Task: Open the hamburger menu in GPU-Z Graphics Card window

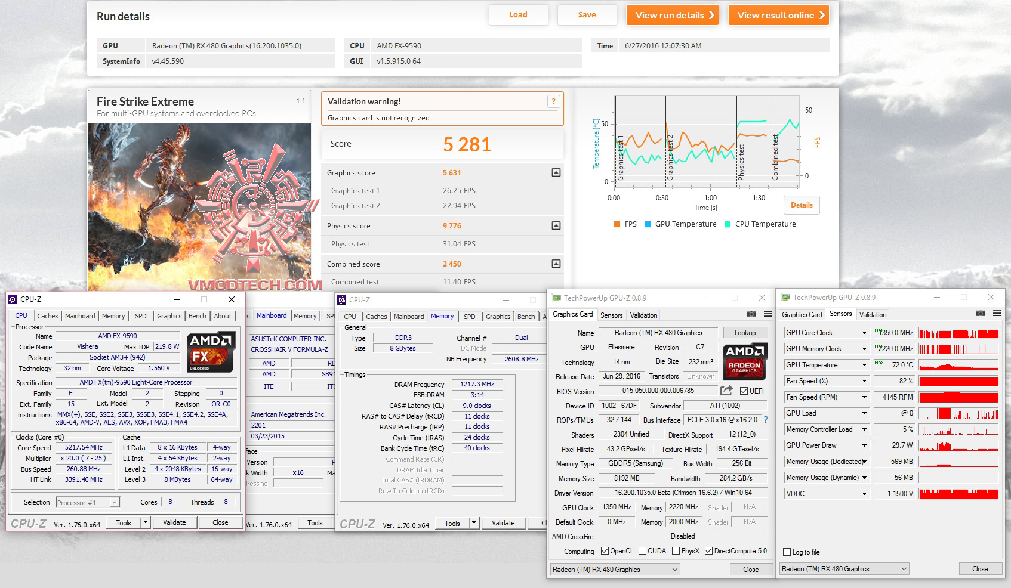Action: pyautogui.click(x=768, y=314)
